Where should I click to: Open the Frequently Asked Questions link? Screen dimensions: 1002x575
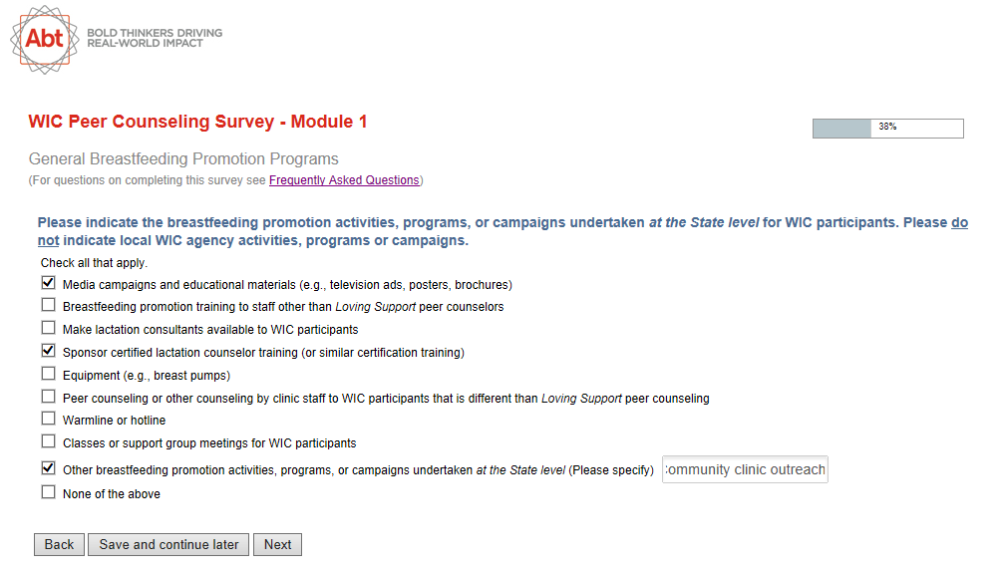click(x=344, y=180)
